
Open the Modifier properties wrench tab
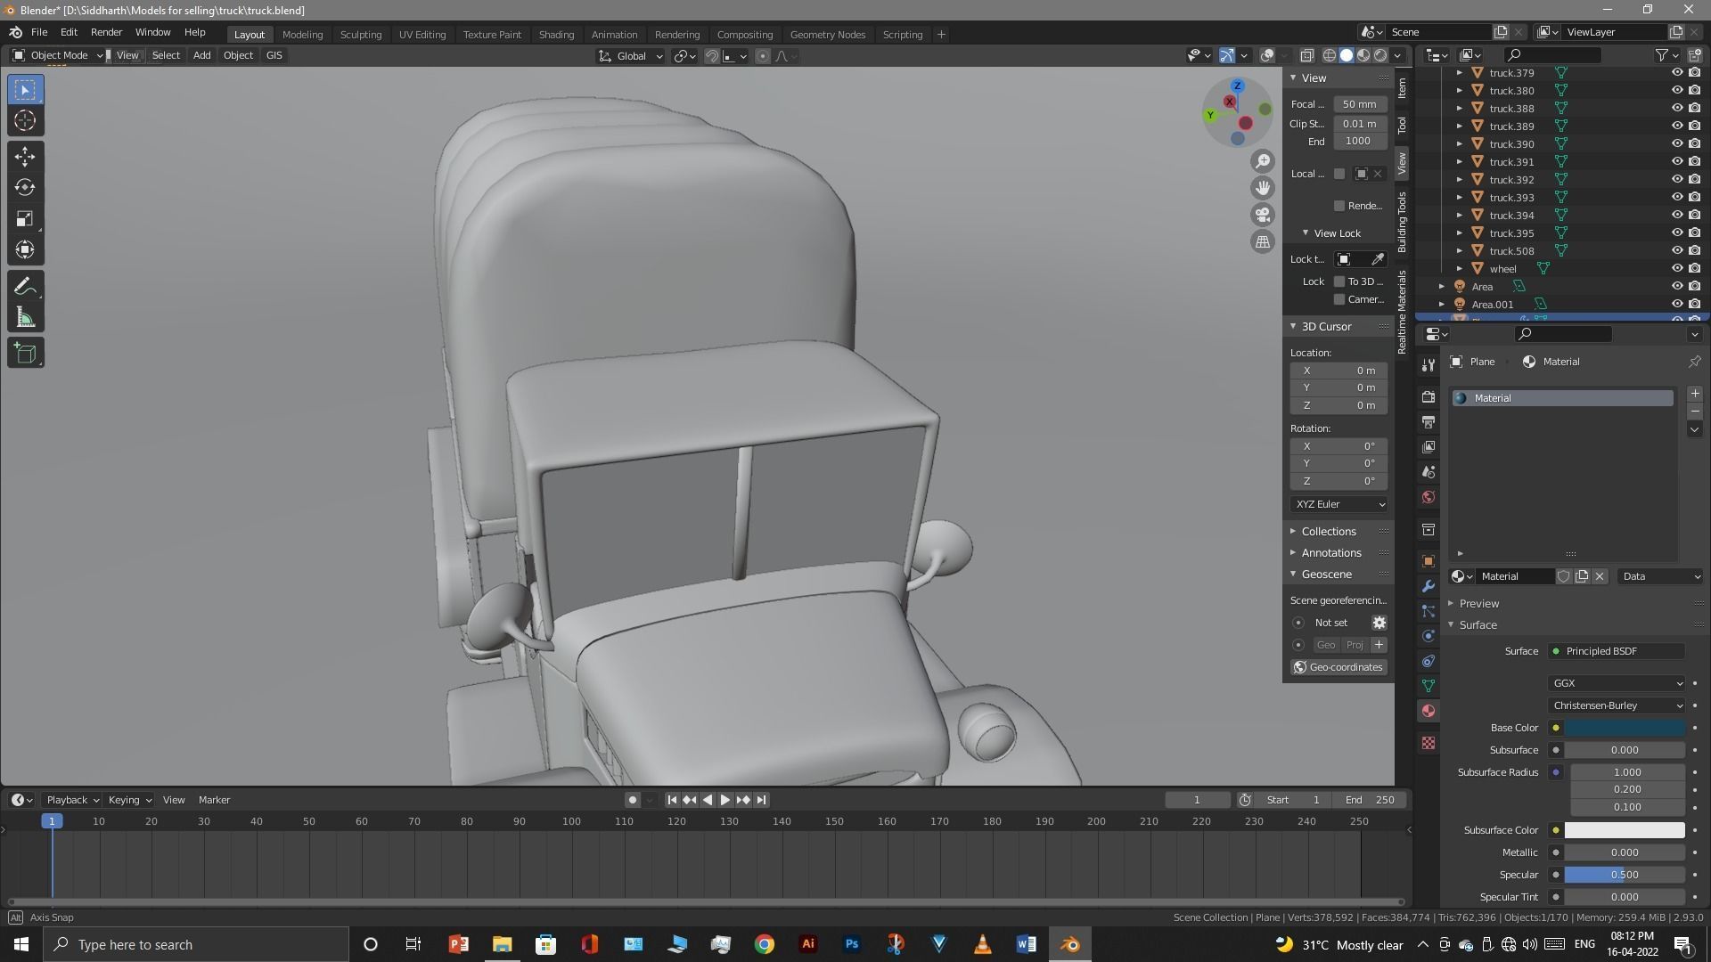point(1429,586)
